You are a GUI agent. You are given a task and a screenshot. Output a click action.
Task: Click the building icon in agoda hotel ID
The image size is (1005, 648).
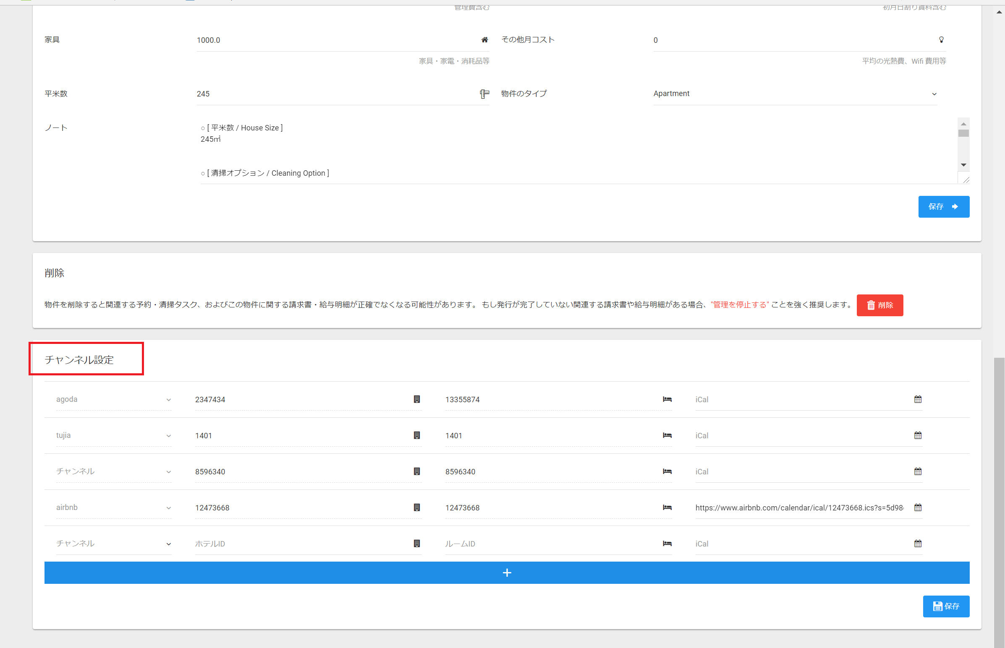coord(416,399)
